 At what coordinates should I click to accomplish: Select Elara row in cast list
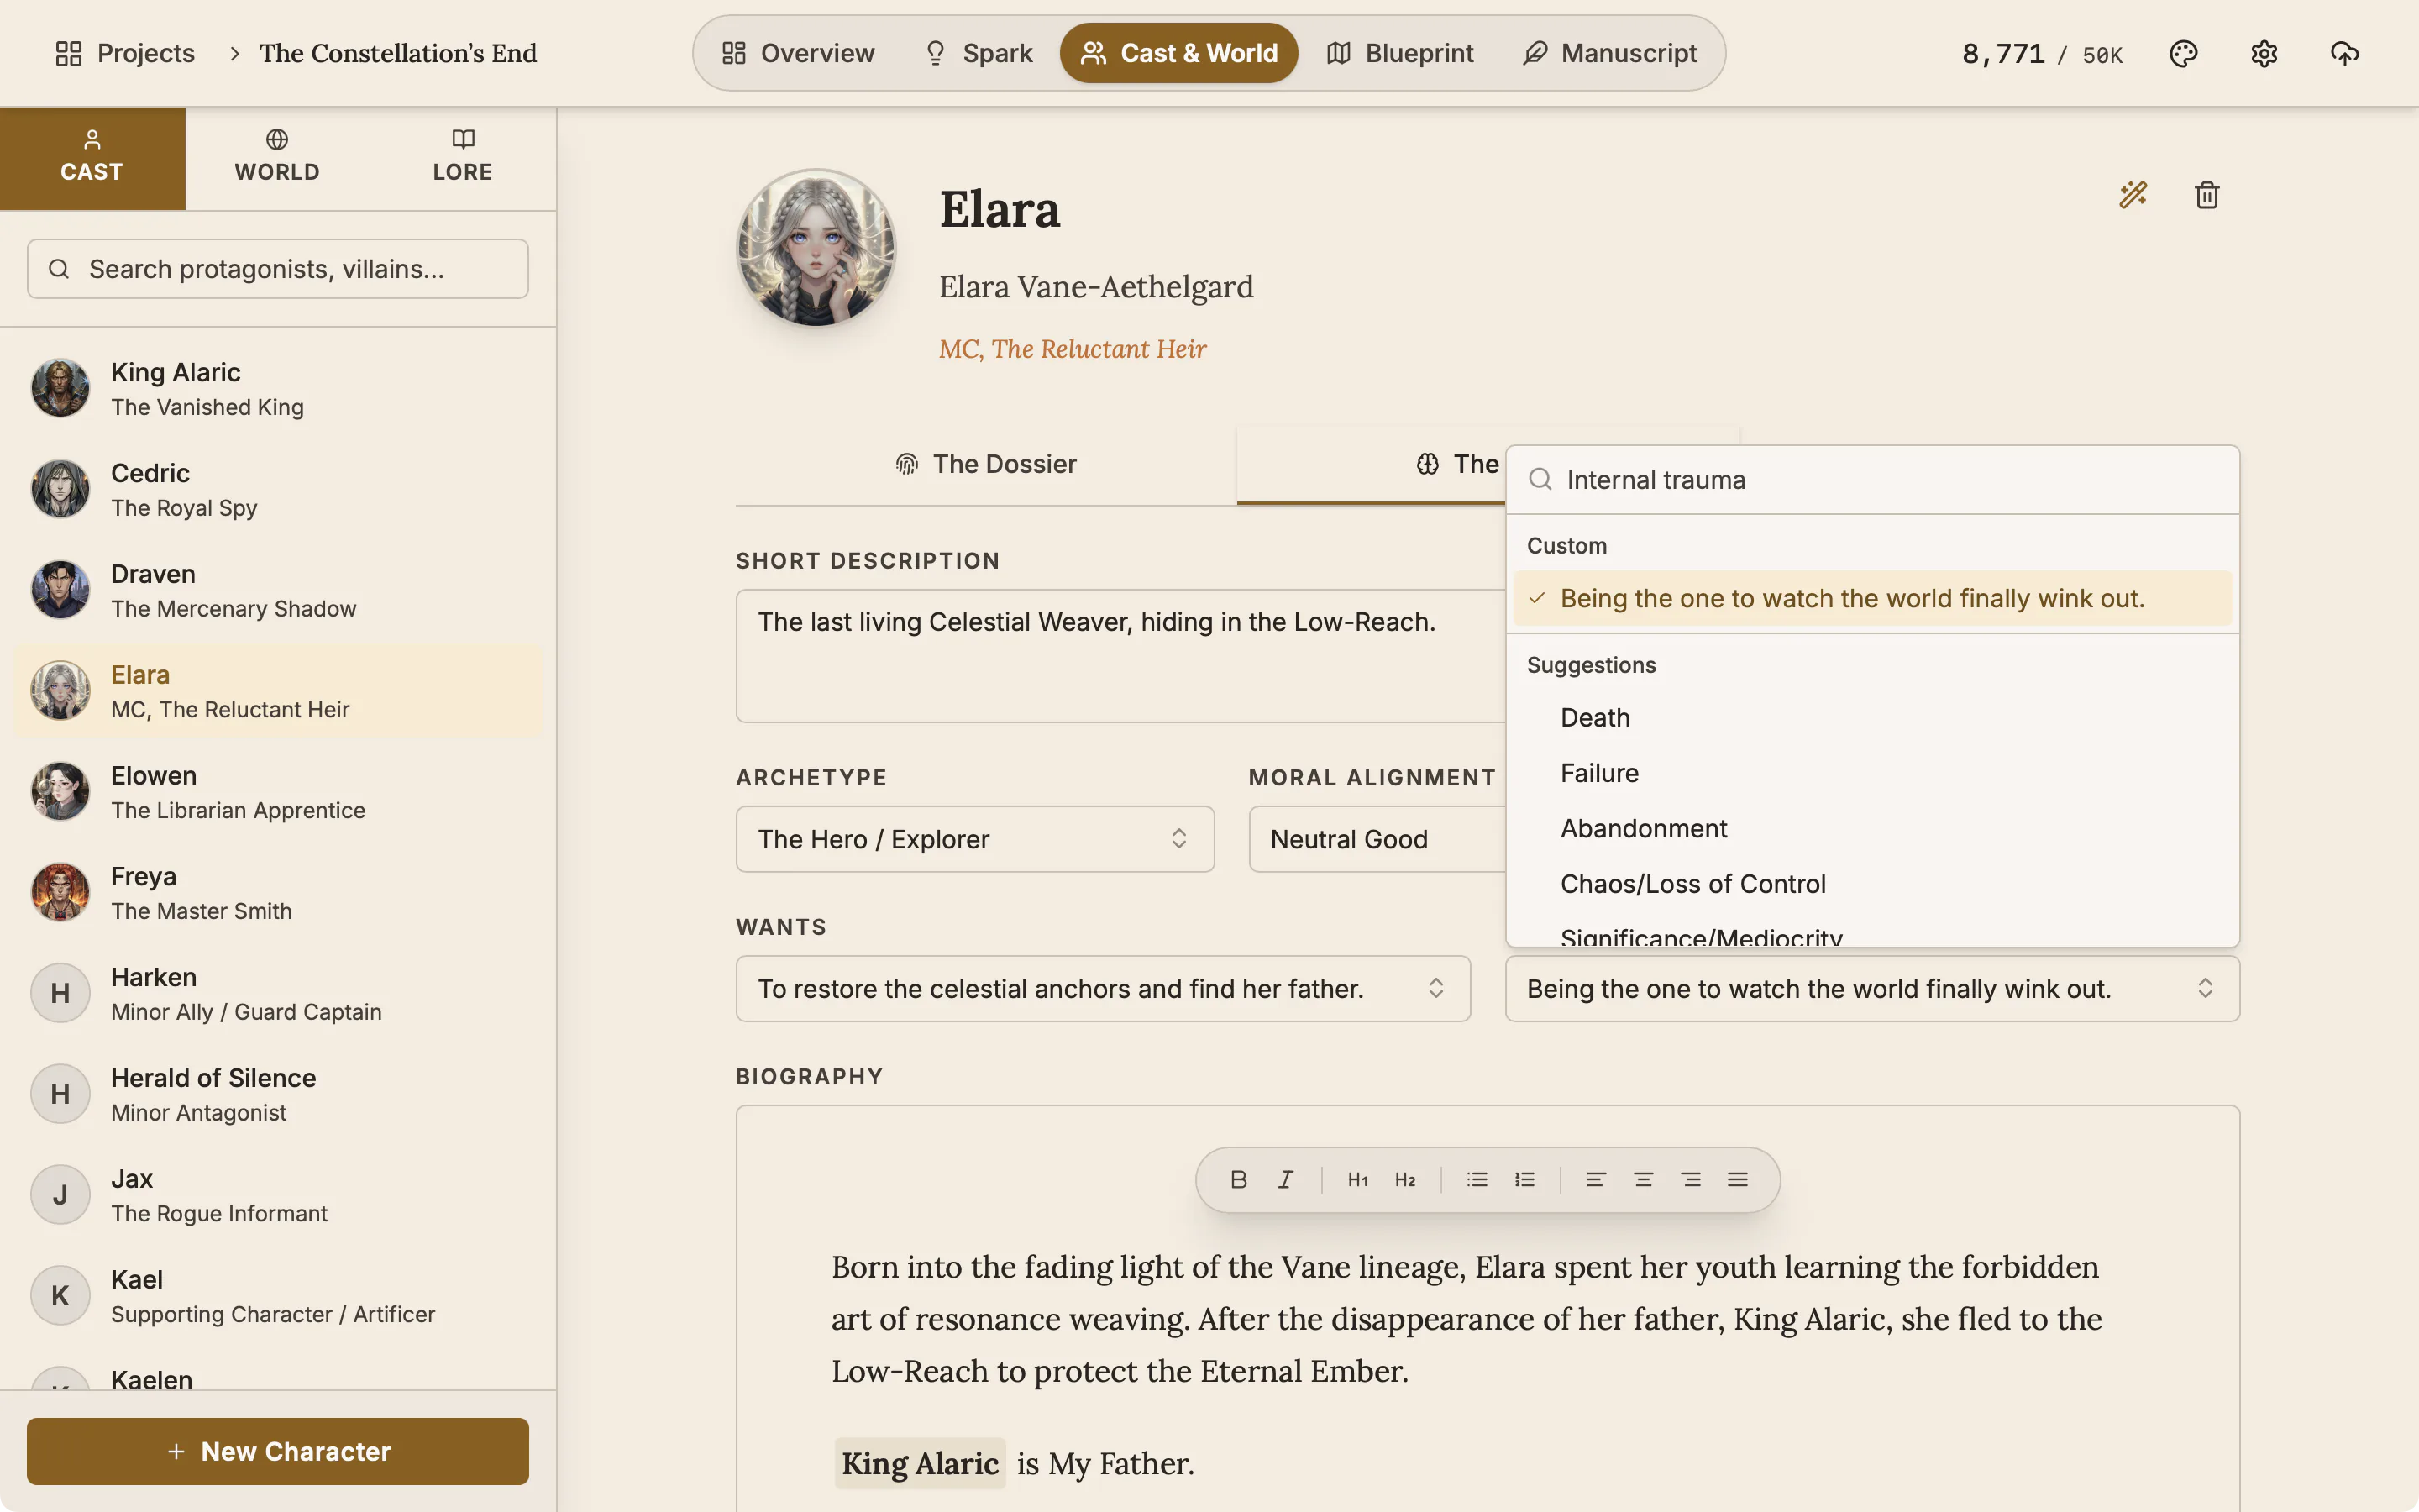click(277, 691)
